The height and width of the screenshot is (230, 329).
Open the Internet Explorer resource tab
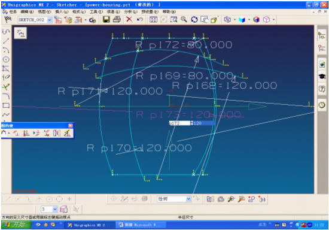(x=322, y=64)
